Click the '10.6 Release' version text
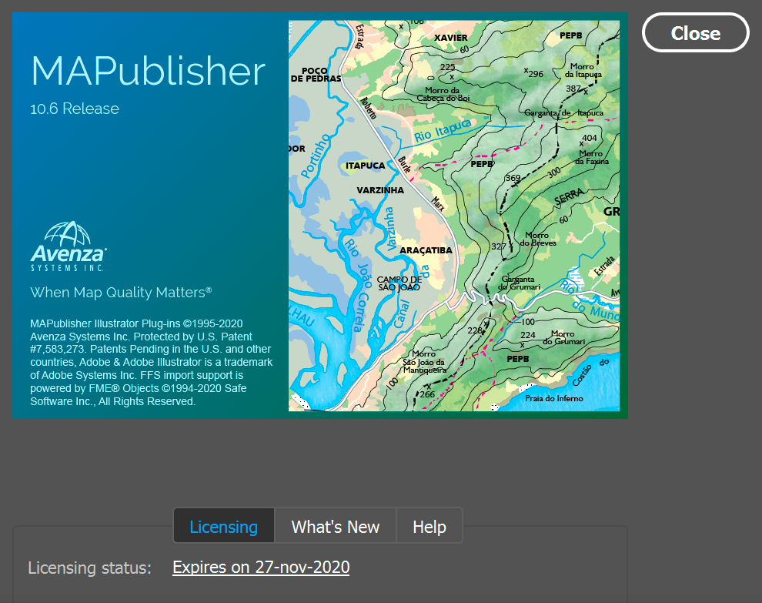This screenshot has width=762, height=603. point(75,109)
